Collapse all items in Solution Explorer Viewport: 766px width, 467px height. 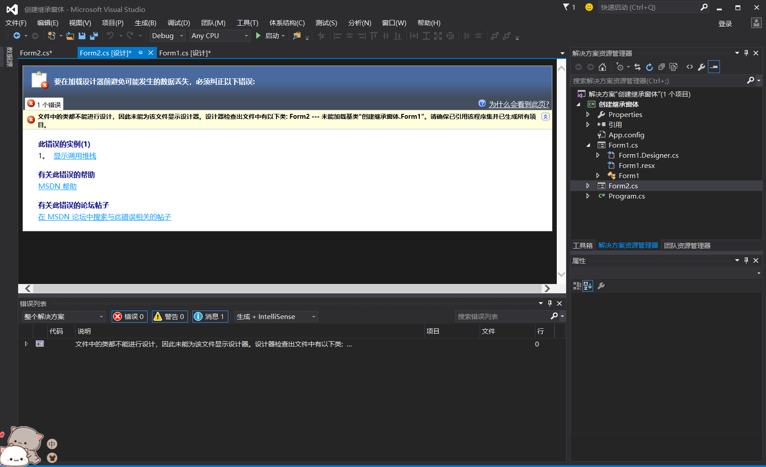[661, 67]
